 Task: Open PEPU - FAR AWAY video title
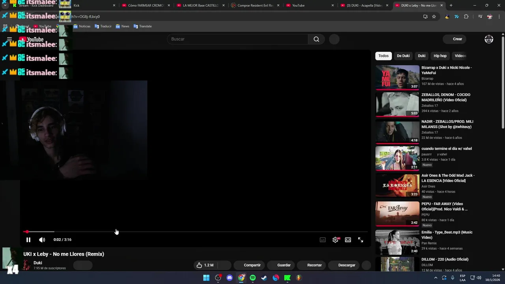click(x=444, y=206)
